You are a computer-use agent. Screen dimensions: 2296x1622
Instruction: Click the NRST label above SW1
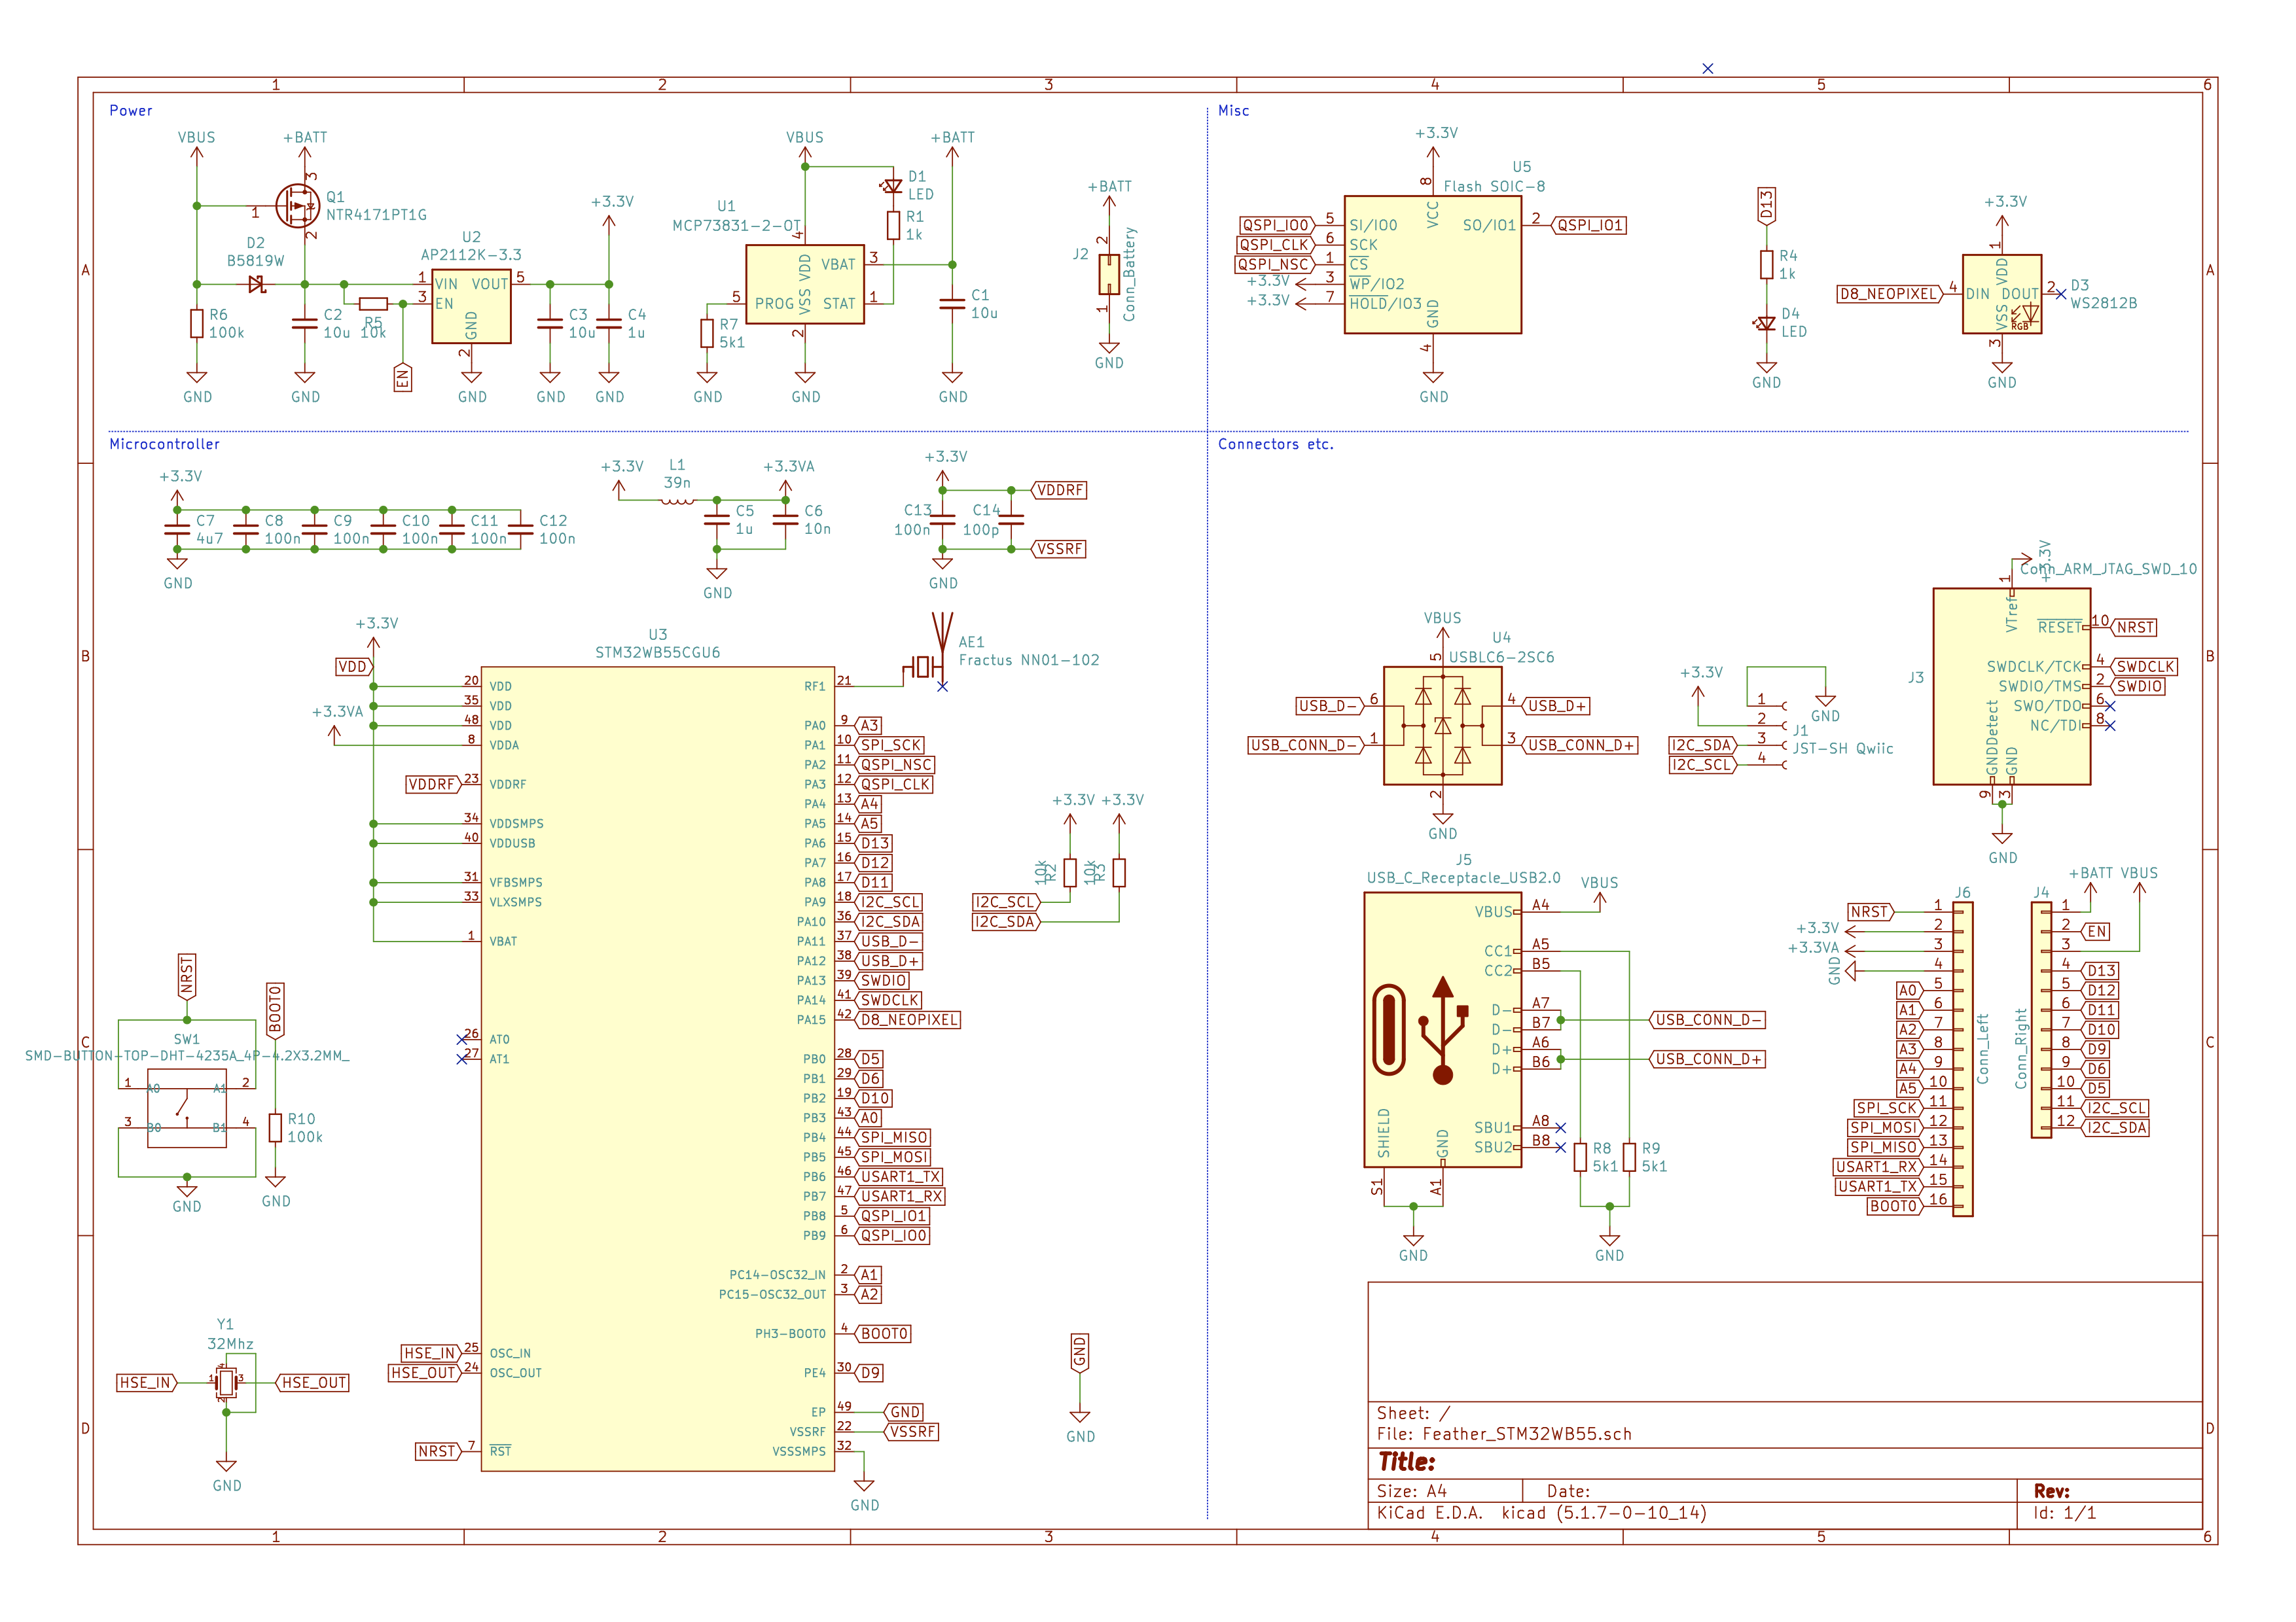[187, 976]
